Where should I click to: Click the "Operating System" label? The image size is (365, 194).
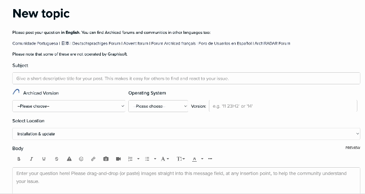tap(147, 93)
